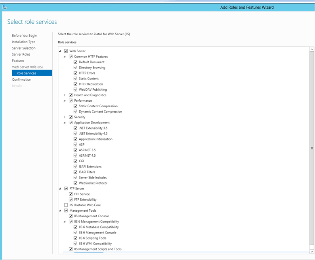The image size is (315, 260).
Task: Toggle Application Development group checkbox
Action: tap(71, 122)
